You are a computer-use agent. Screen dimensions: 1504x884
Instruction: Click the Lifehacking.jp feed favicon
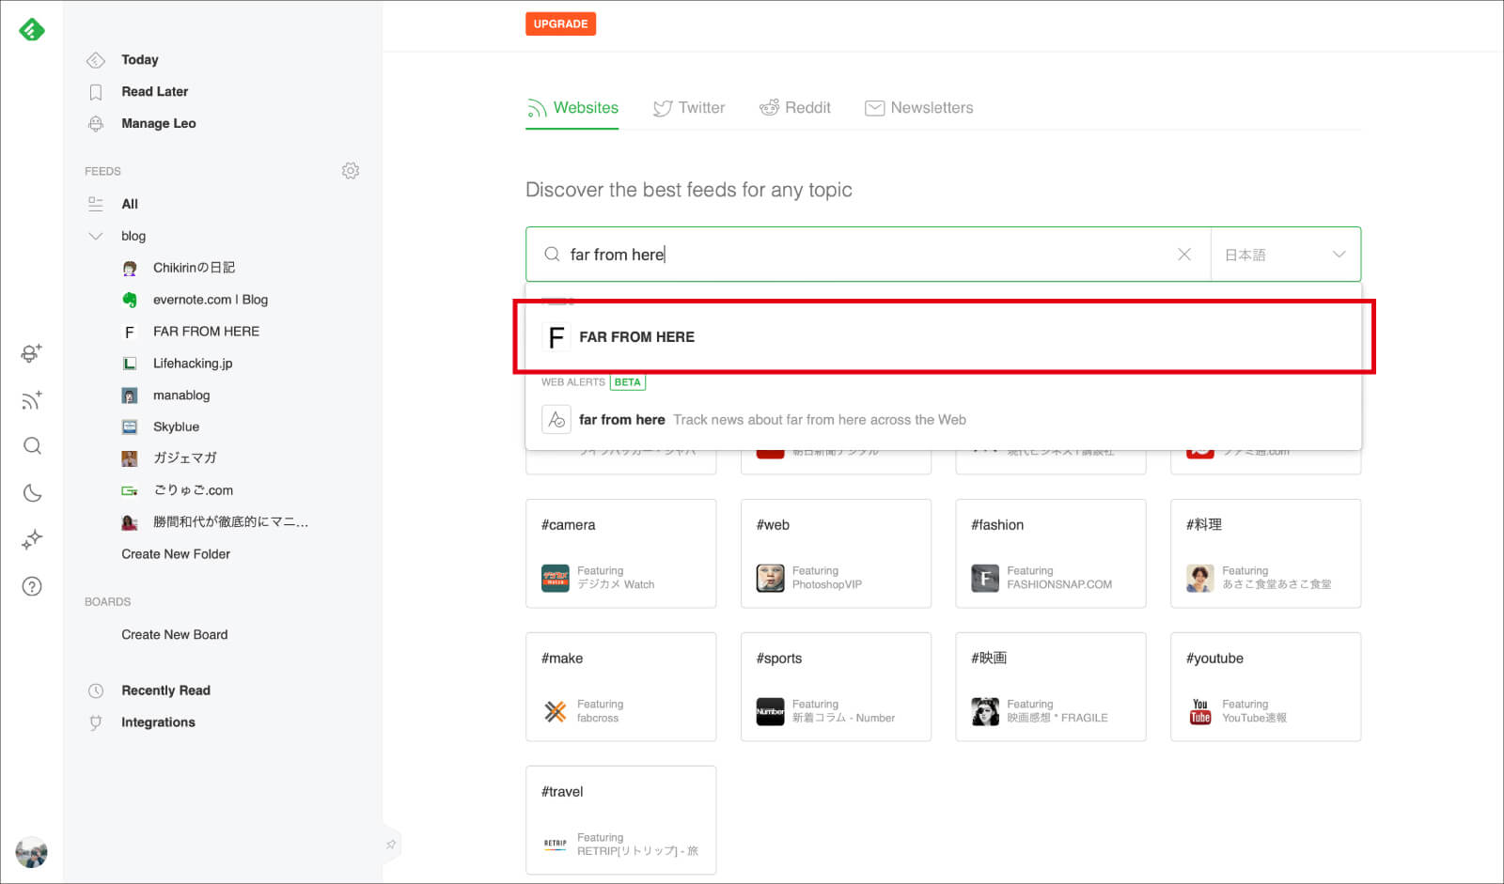pos(130,364)
